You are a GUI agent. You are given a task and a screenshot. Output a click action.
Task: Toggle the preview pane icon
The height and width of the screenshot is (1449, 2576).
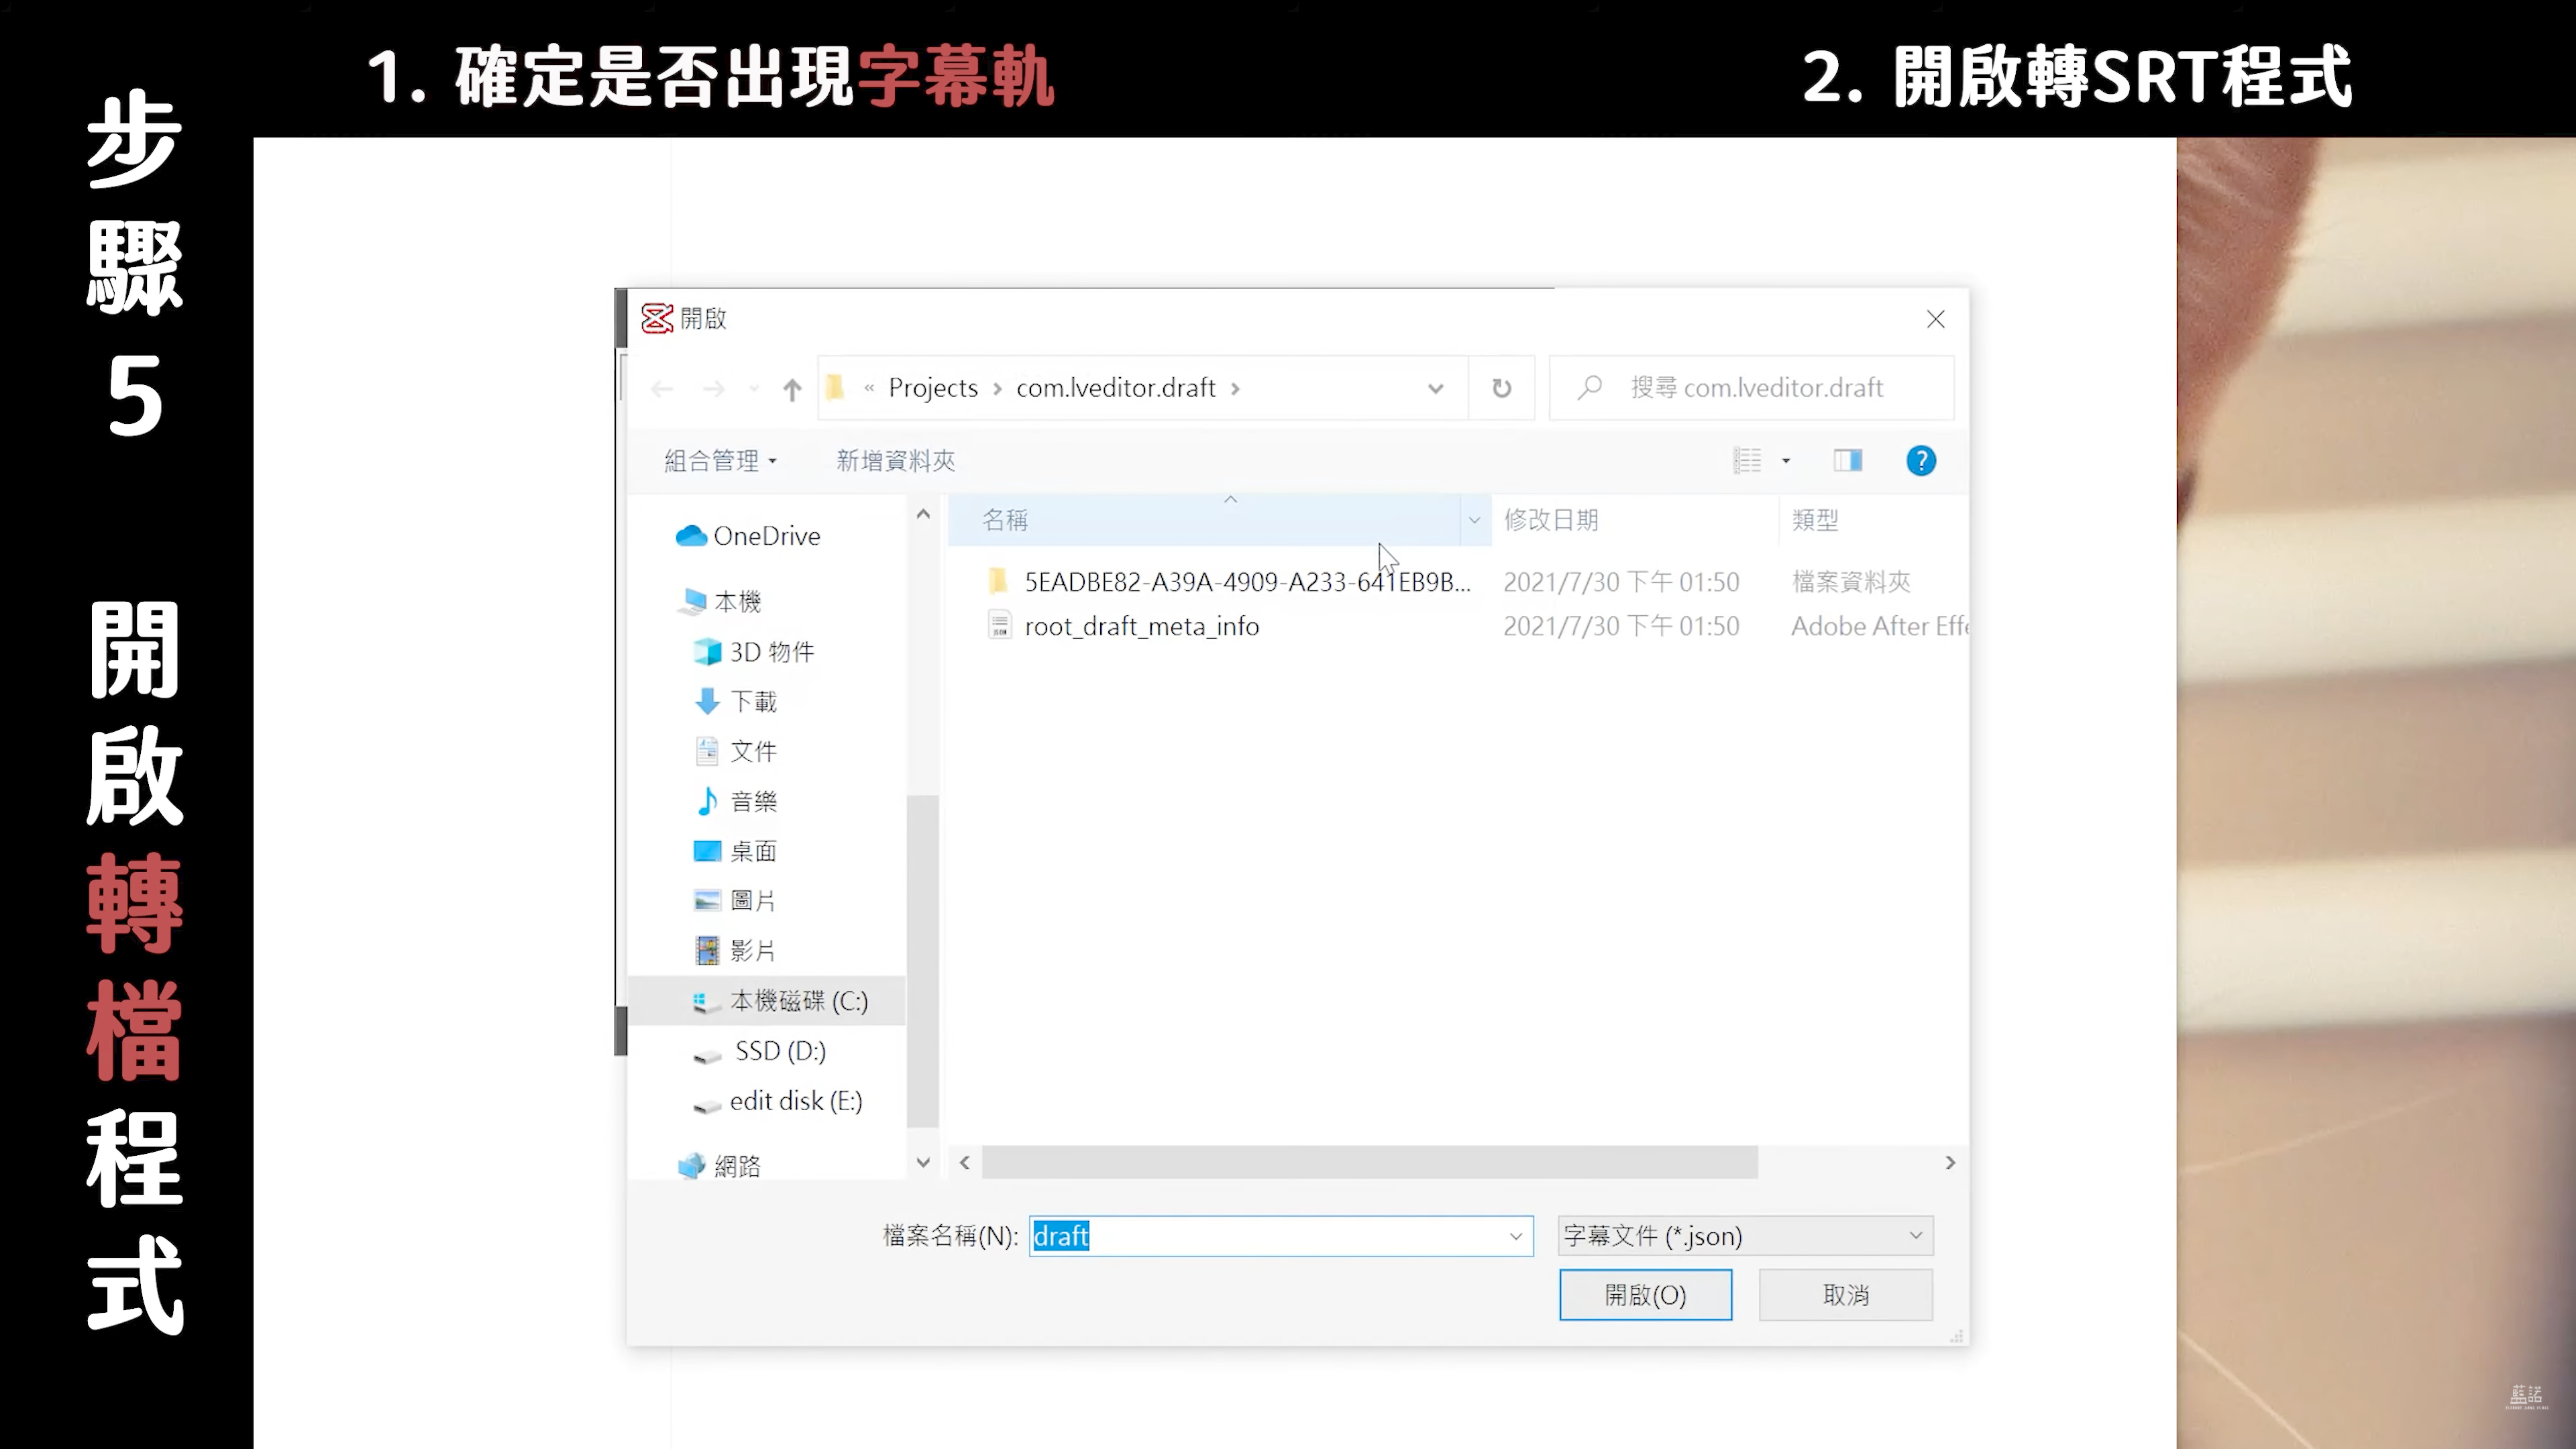coord(1847,460)
